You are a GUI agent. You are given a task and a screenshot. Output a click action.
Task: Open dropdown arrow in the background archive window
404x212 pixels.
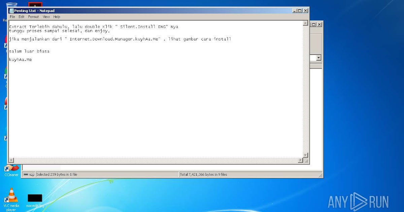point(318,58)
